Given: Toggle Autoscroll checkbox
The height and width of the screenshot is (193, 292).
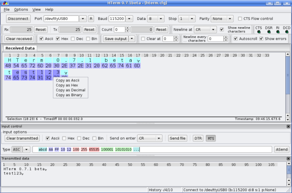Looking at the screenshot, I should 236,39.
